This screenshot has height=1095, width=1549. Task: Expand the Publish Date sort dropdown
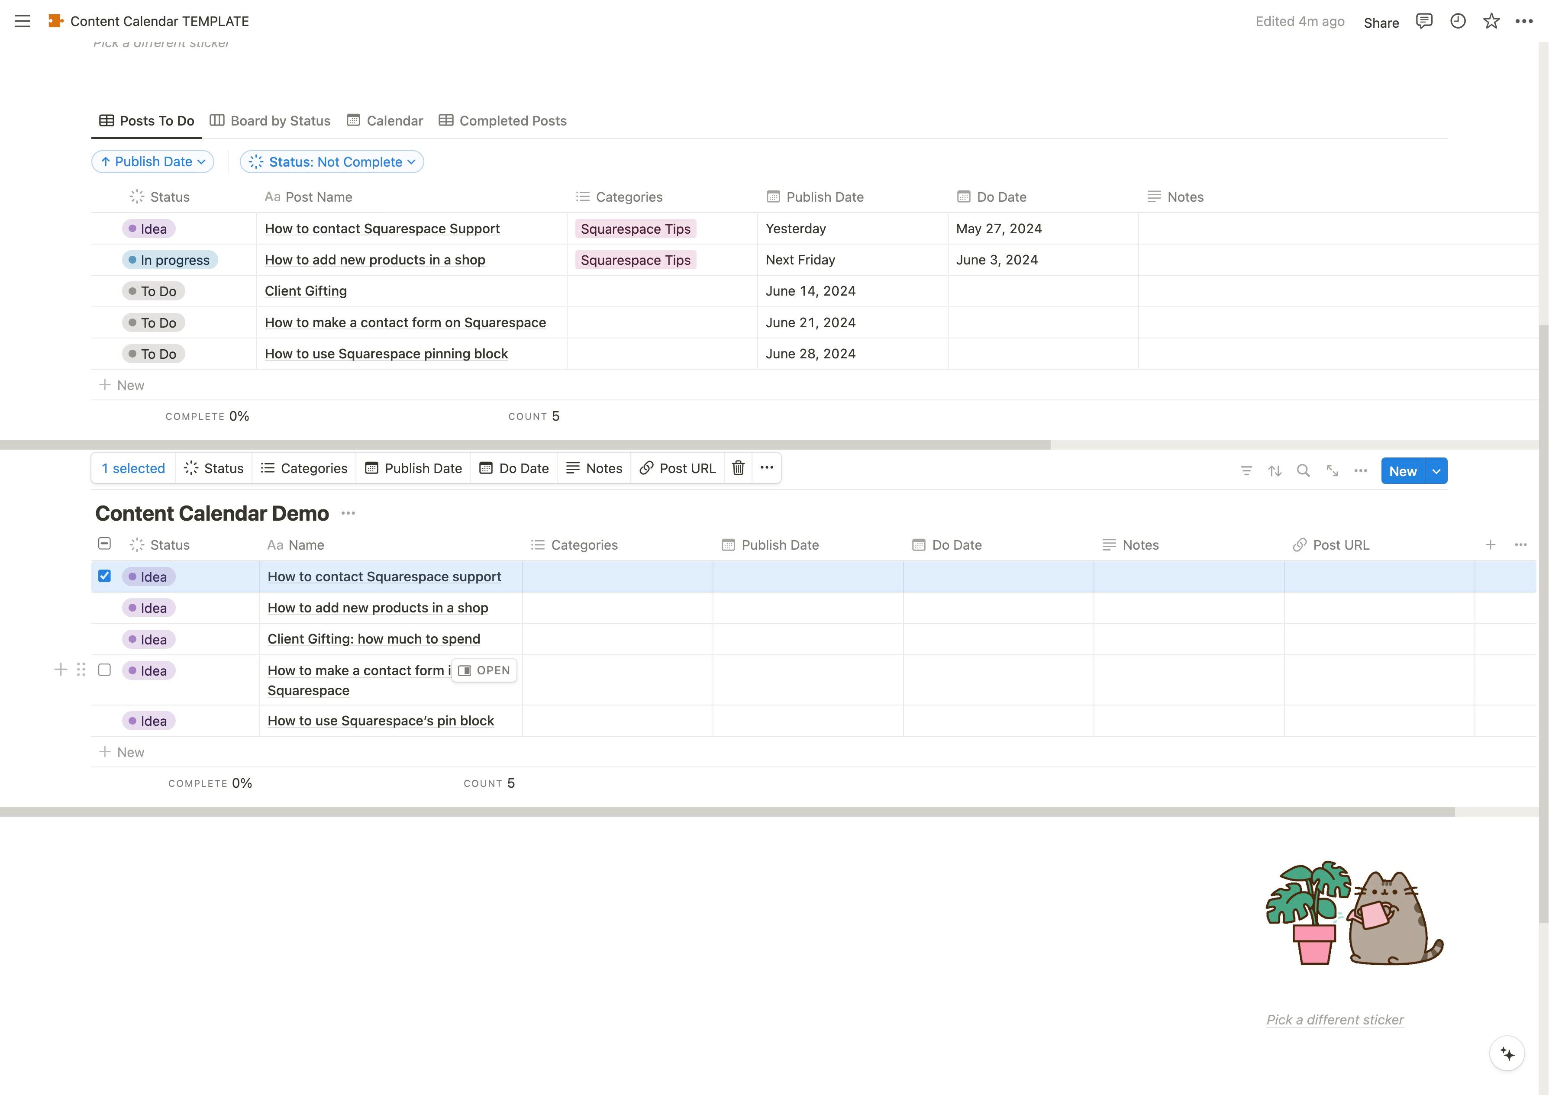[x=153, y=162]
